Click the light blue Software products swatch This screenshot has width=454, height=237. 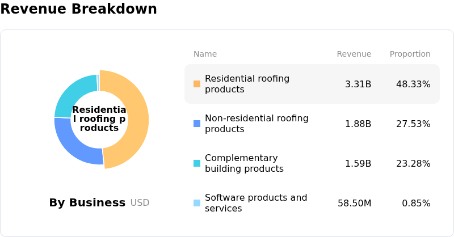click(197, 203)
